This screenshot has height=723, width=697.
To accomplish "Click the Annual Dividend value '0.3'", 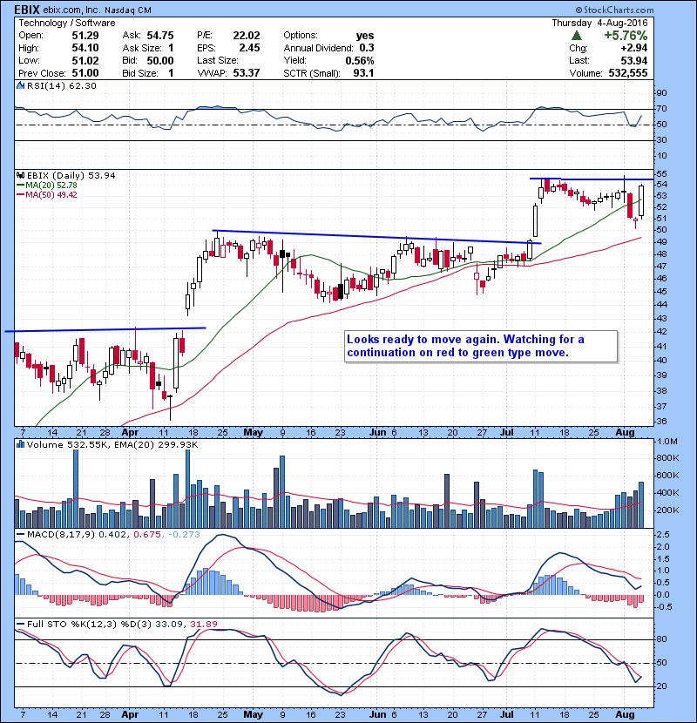I will click(367, 48).
